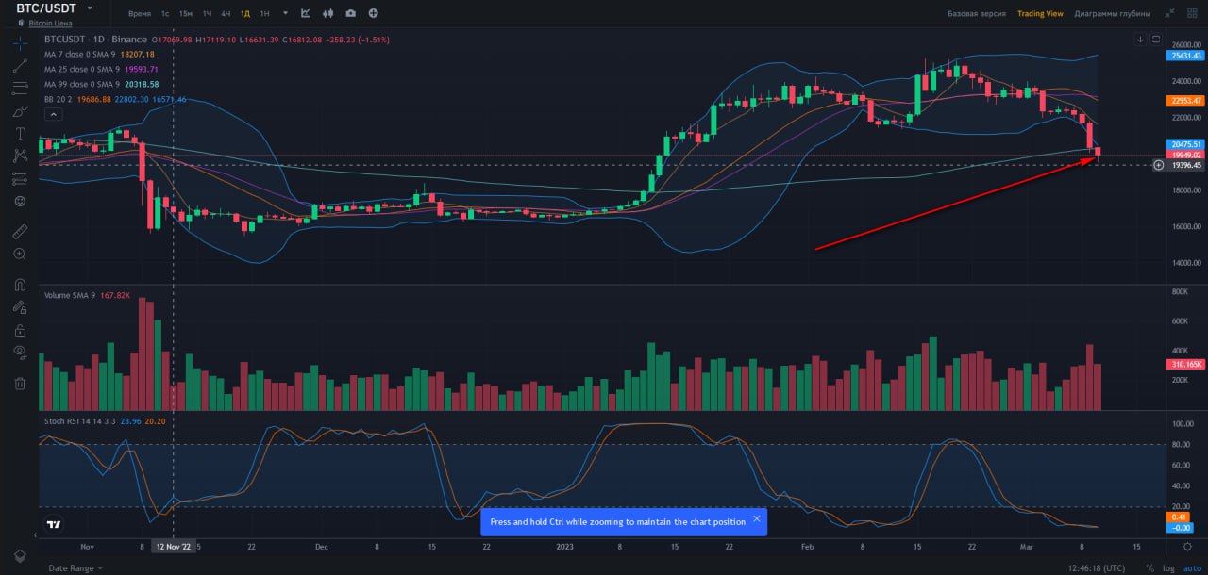Viewport: 1208px width, 575px height.
Task: Collapse the indicator legend chevron
Action: pyautogui.click(x=53, y=114)
